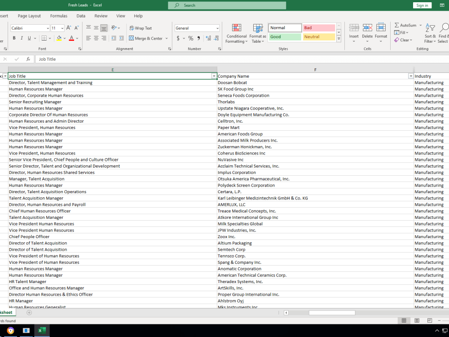449x337 pixels.
Task: Click the Insert Function fx icon
Action: 28,59
